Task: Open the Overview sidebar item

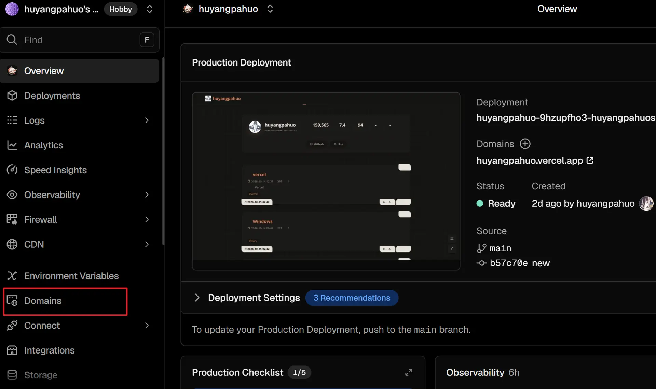Action: (x=79, y=71)
